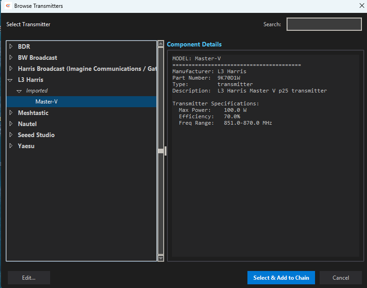Select the BW Broadcast row
Image resolution: width=367 pixels, height=288 pixels.
(x=81, y=58)
